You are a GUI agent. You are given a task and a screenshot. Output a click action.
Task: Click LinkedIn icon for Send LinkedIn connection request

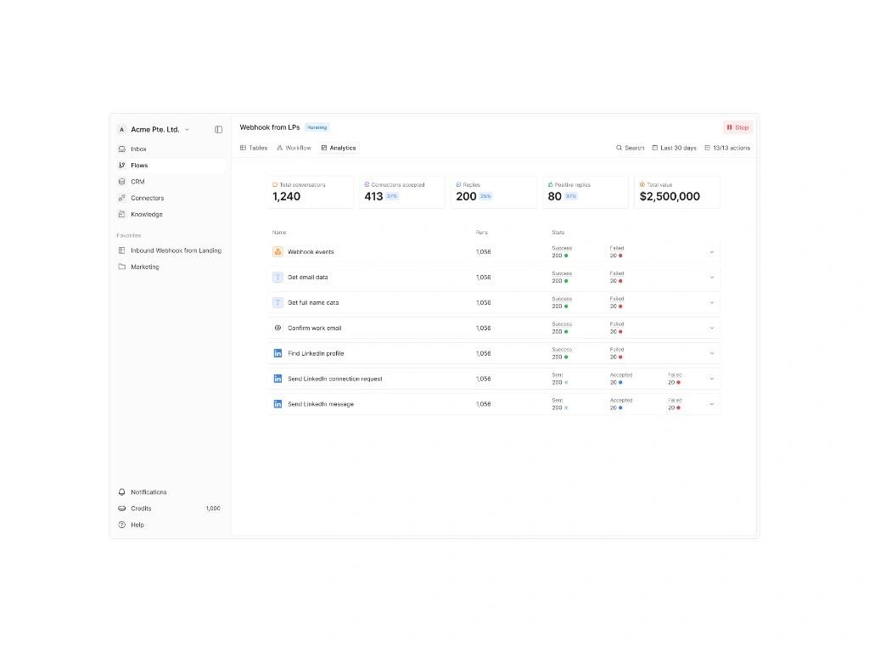(x=278, y=379)
